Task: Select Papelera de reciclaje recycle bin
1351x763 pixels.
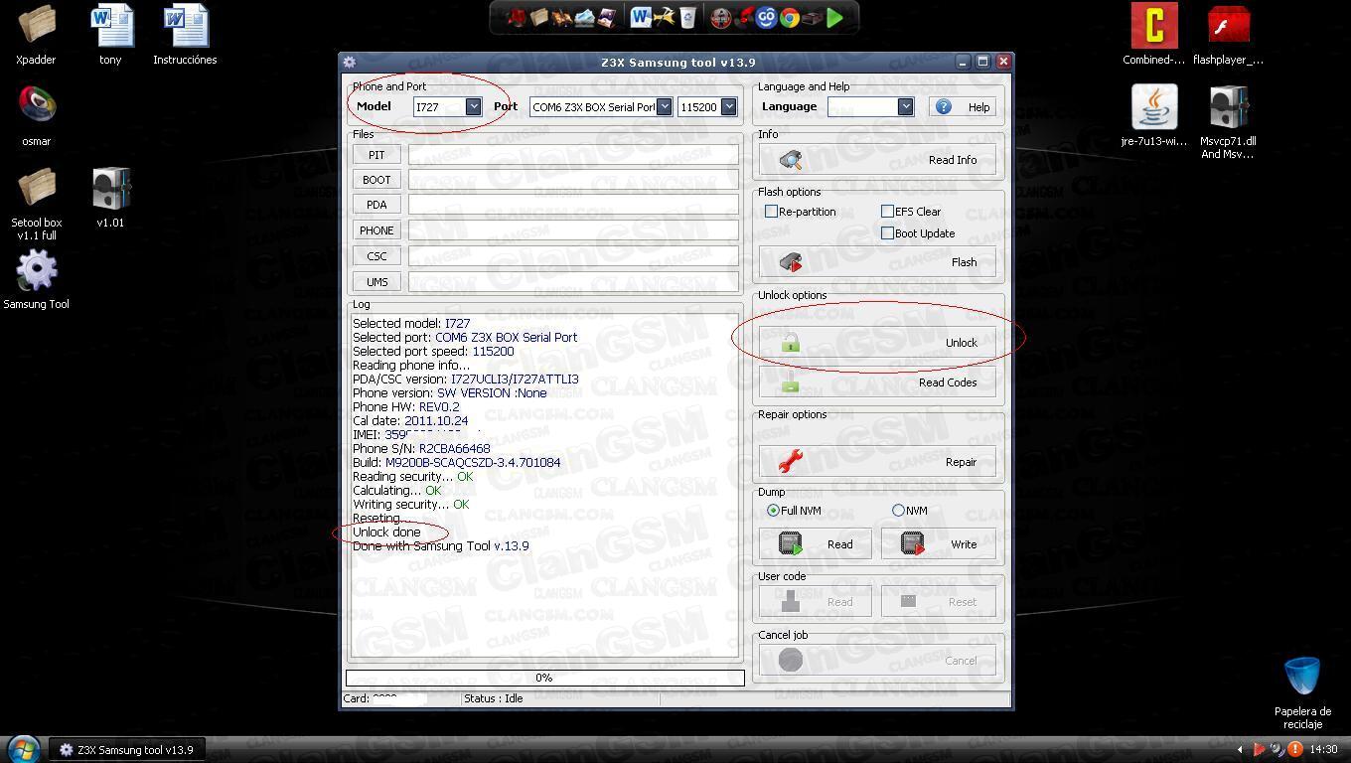Action: pyautogui.click(x=1302, y=692)
